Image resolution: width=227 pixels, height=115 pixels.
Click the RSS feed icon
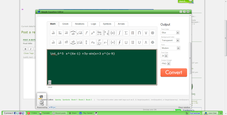click(x=187, y=113)
